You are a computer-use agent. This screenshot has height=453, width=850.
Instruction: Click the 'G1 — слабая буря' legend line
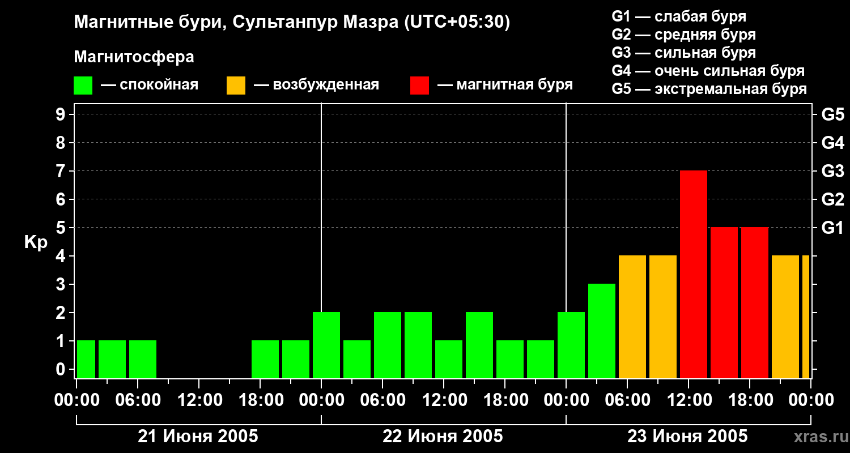[x=679, y=16]
